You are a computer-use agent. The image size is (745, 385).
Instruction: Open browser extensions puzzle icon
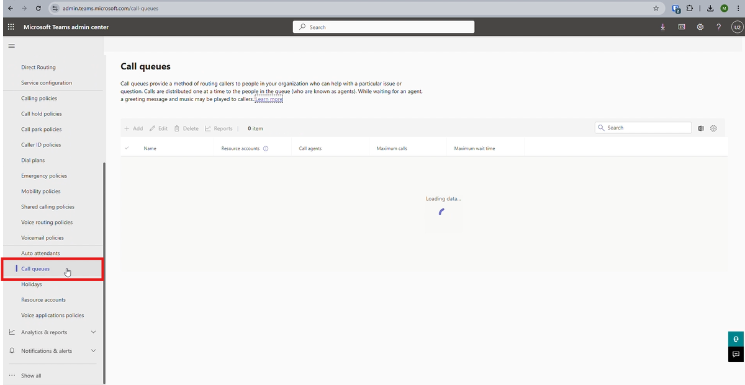[690, 9]
